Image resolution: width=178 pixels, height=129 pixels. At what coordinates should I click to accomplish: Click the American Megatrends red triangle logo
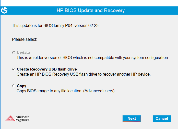pos(10,118)
